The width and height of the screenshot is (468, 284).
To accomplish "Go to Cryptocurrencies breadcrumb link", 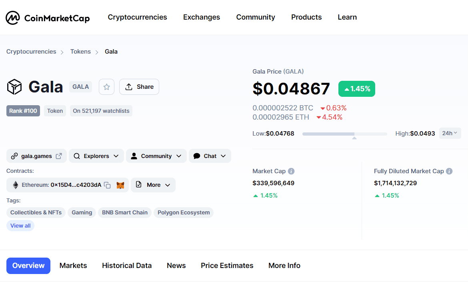I will pos(31,52).
